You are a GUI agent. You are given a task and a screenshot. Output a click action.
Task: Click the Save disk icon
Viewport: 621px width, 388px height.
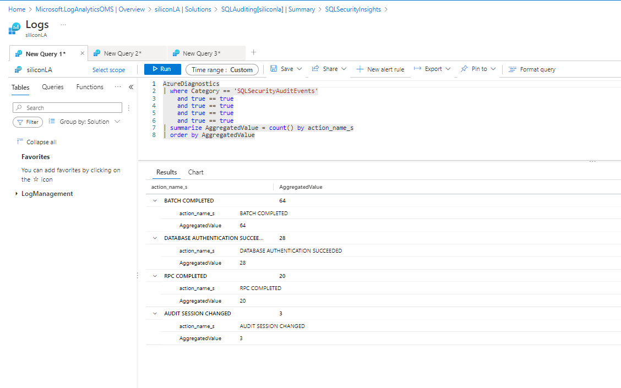click(x=274, y=68)
